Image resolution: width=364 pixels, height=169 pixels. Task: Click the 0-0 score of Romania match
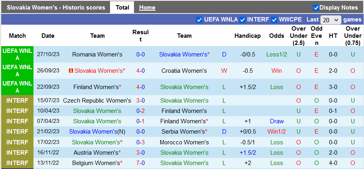coord(140,54)
